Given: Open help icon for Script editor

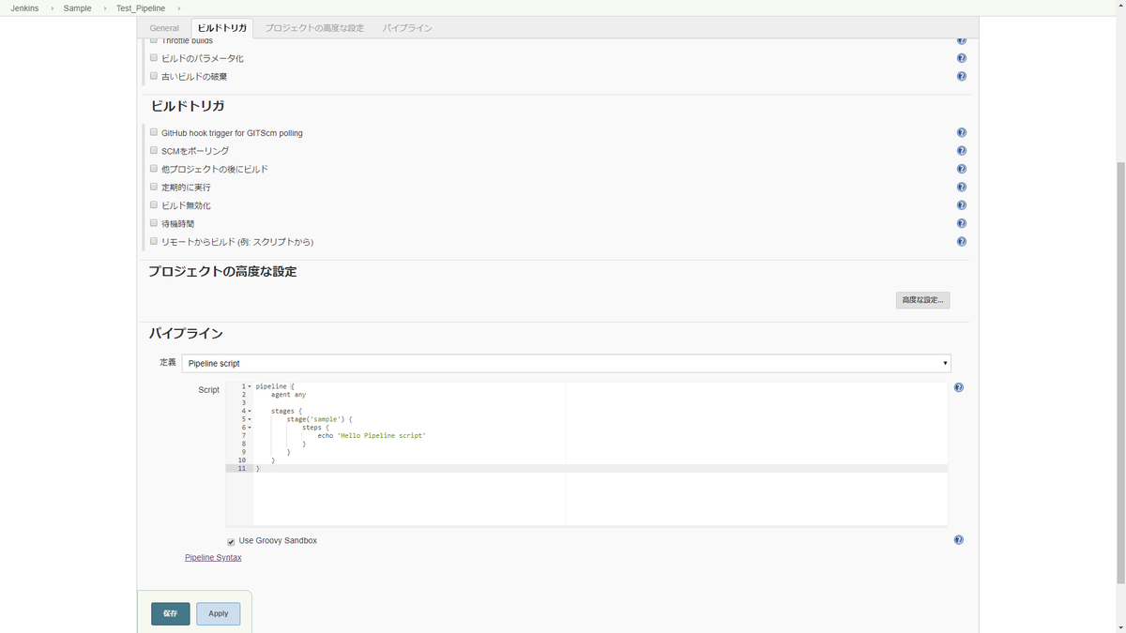Looking at the screenshot, I should coord(958,387).
